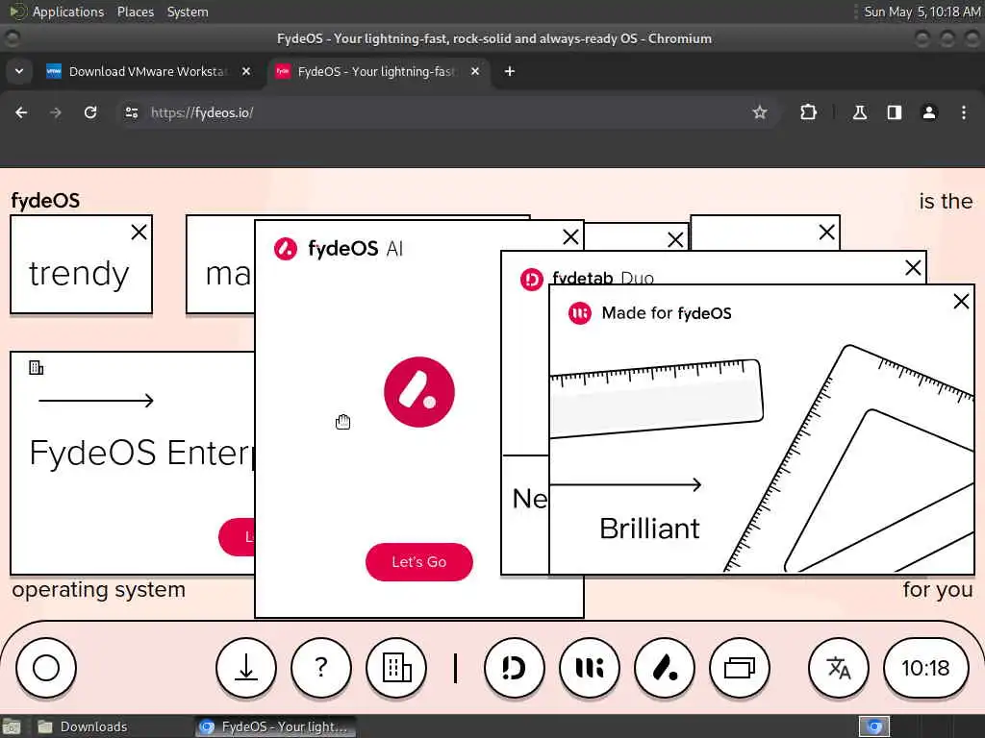Expand the tab search dropdown arrow
This screenshot has width=985, height=738.
(19, 71)
